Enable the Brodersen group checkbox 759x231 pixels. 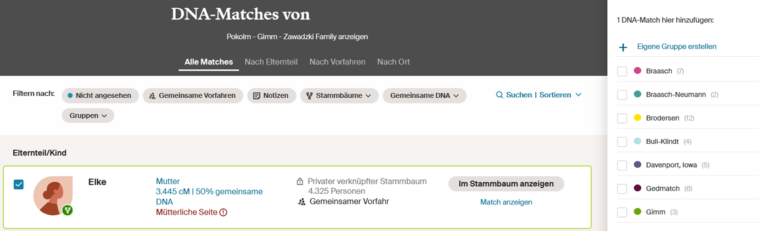click(x=622, y=118)
